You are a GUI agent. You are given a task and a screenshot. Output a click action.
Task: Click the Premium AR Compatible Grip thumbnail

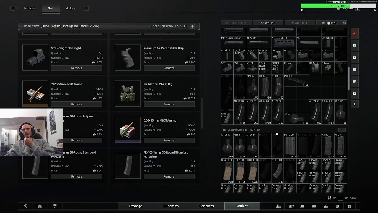[x=128, y=57]
